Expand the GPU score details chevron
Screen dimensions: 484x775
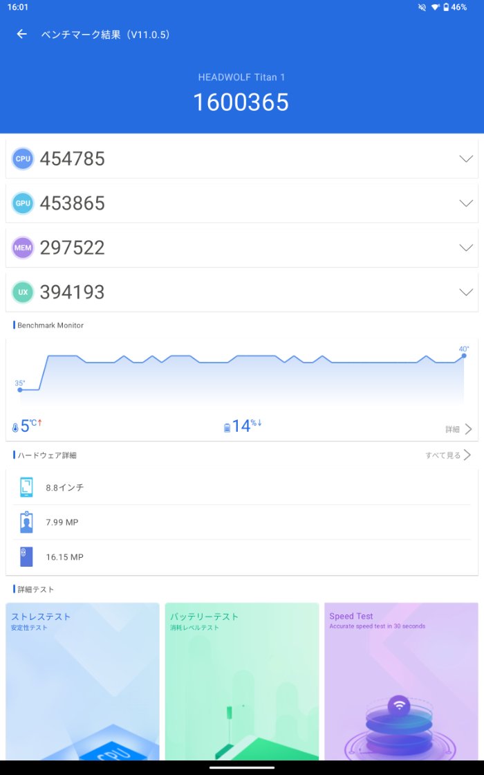pyautogui.click(x=466, y=203)
